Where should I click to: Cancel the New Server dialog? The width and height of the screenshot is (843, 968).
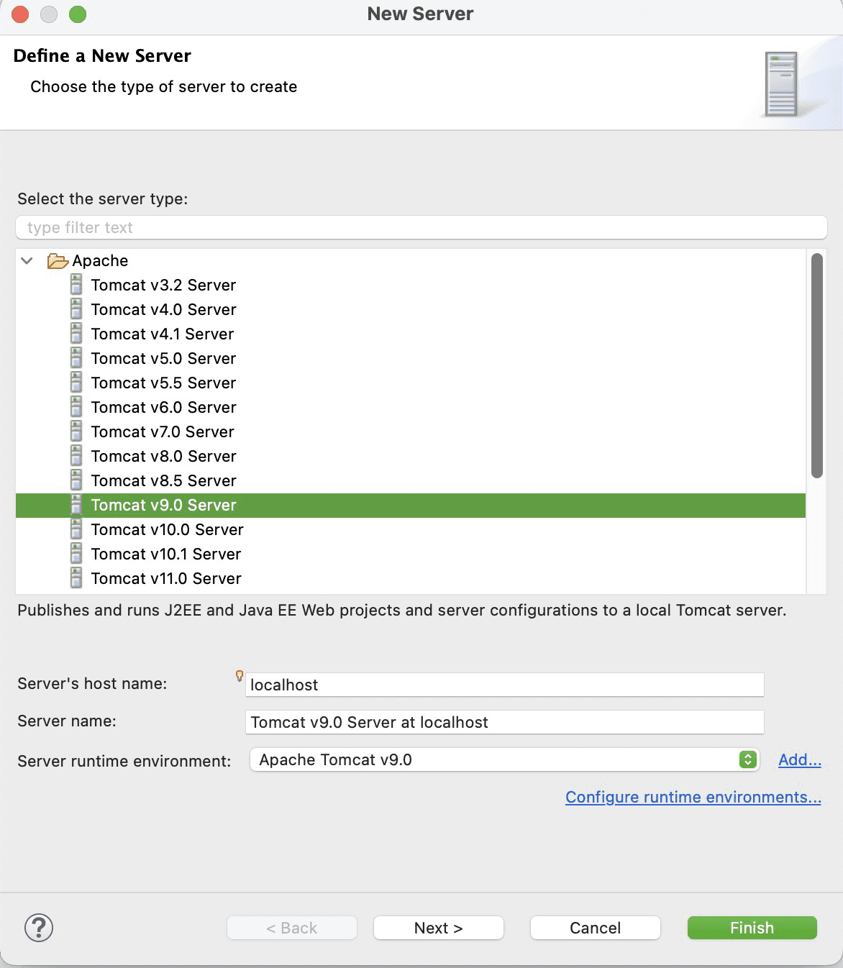click(595, 928)
